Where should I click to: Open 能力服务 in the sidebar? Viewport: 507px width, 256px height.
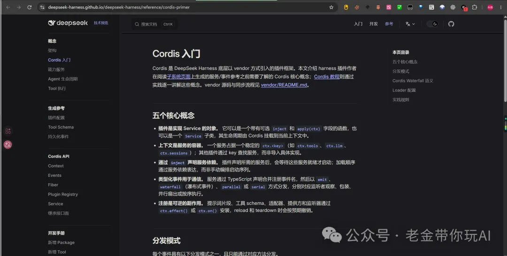point(56,69)
